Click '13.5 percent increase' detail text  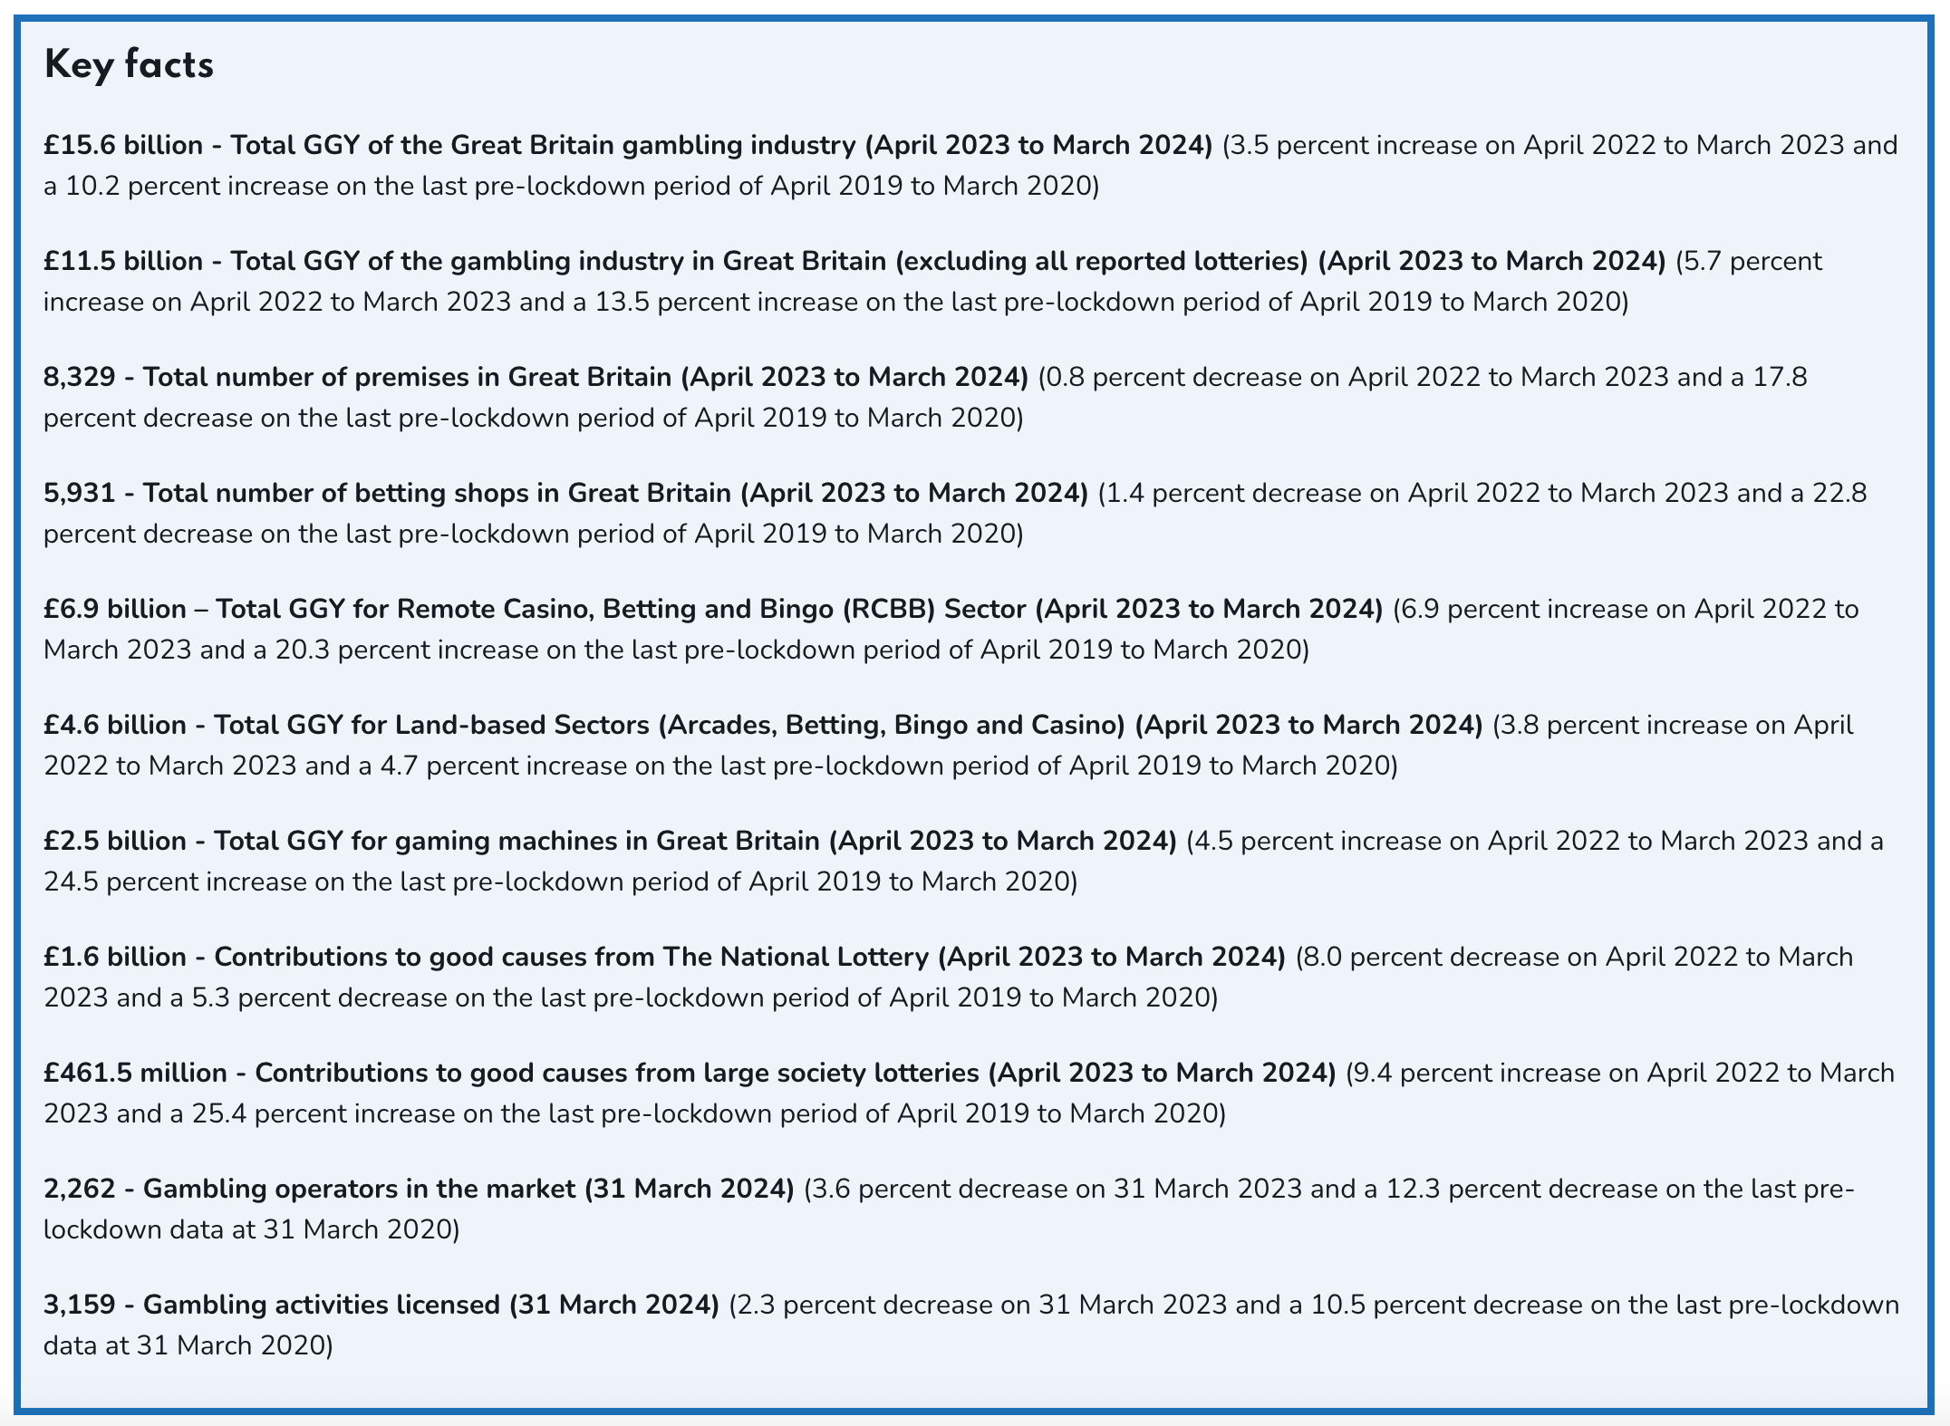[x=725, y=302]
